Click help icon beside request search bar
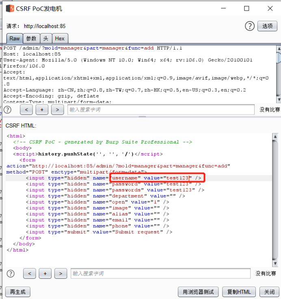This screenshot has width=281, height=299. [x=8, y=110]
